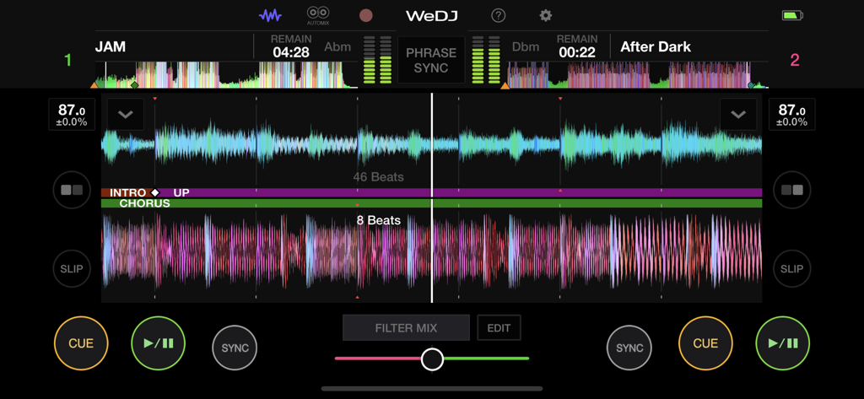Toggle the deck 2 performance pads icon
The width and height of the screenshot is (864, 399).
tap(791, 190)
